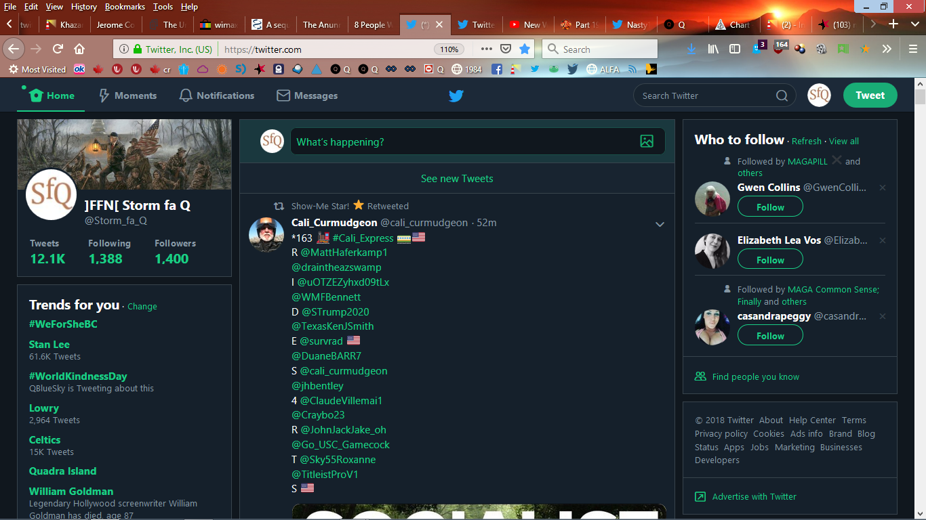Viewport: 926px width, 520px height.
Task: Click the See new Tweets link
Action: pos(457,179)
